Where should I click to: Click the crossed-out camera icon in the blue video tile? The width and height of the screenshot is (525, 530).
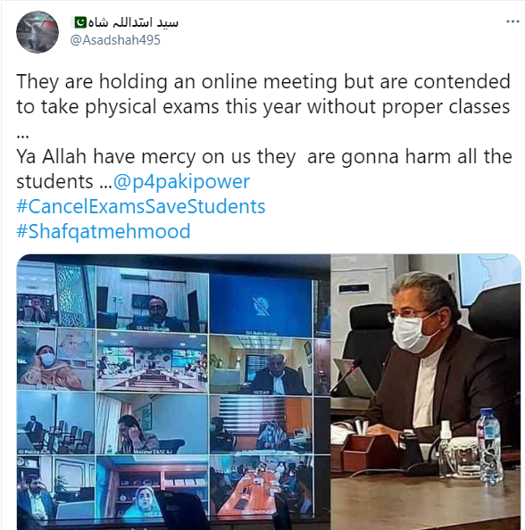(261, 306)
